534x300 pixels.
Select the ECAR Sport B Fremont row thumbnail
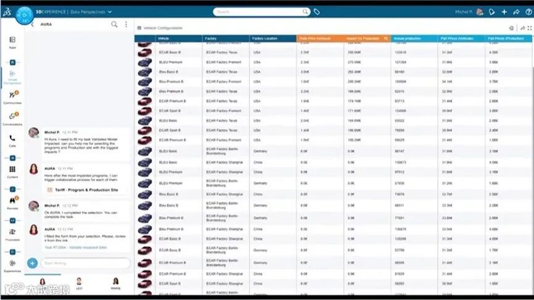coord(144,111)
